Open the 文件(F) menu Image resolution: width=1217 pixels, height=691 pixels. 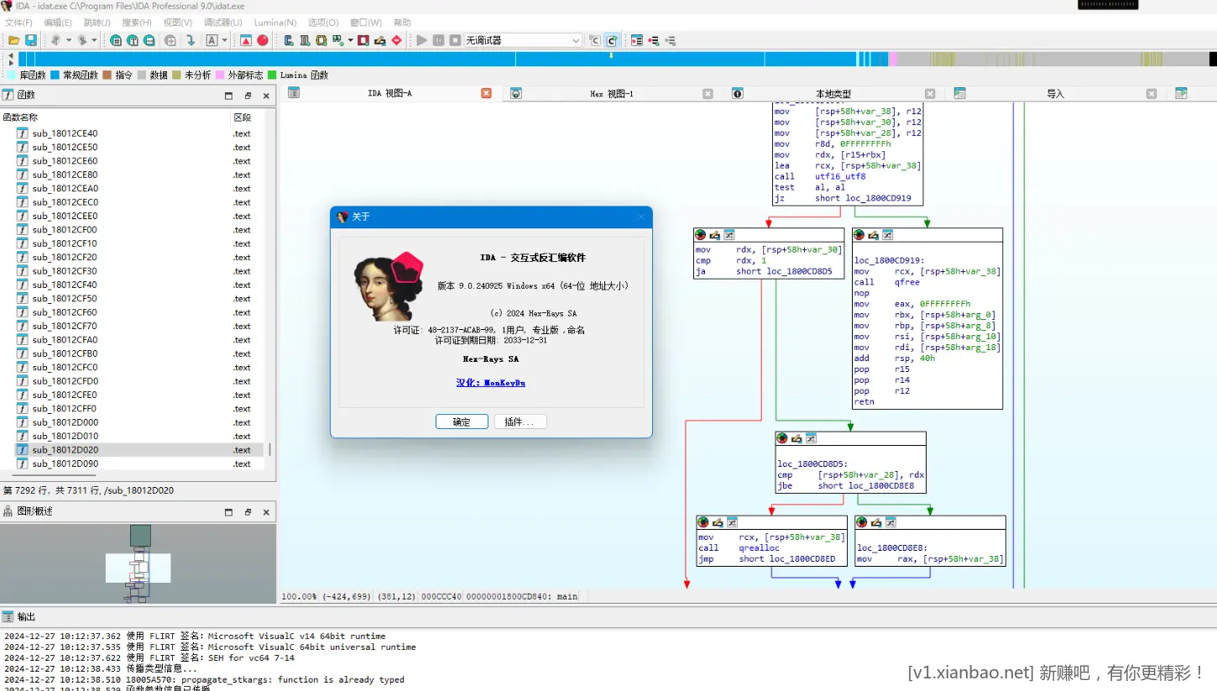click(x=19, y=23)
